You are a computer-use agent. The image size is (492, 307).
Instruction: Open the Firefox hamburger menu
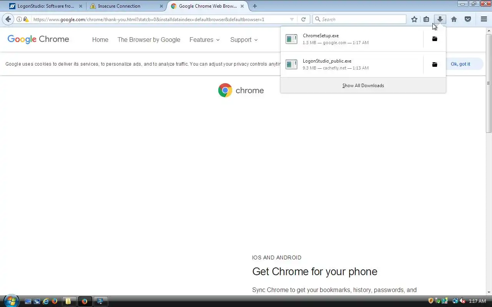coord(484,19)
